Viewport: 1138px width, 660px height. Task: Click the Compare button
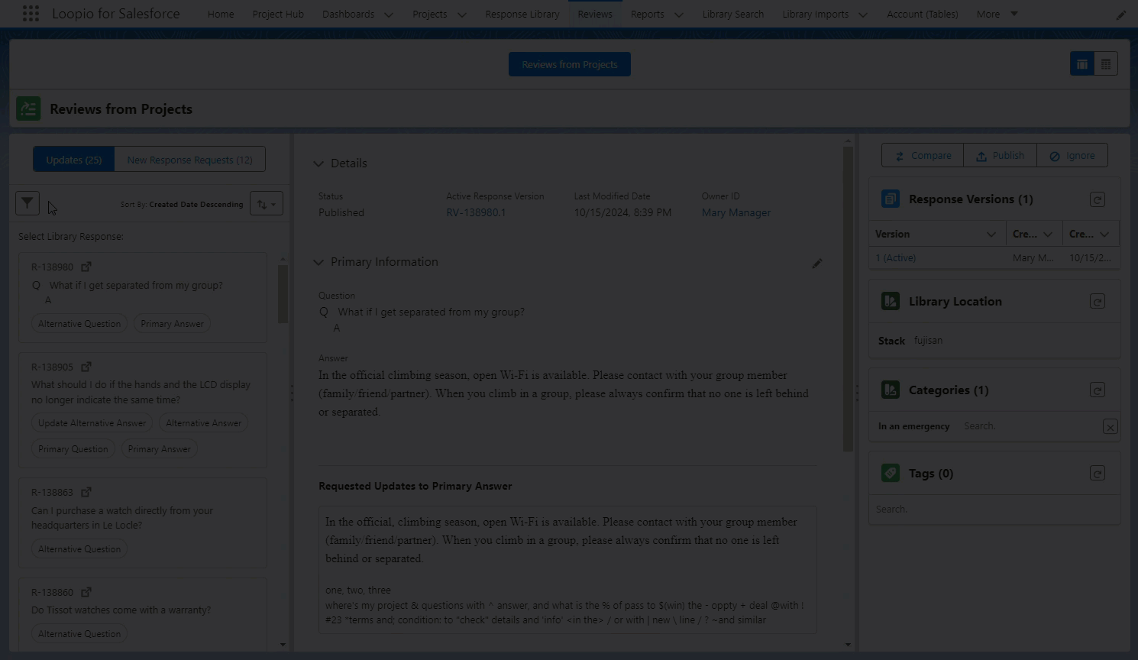923,155
